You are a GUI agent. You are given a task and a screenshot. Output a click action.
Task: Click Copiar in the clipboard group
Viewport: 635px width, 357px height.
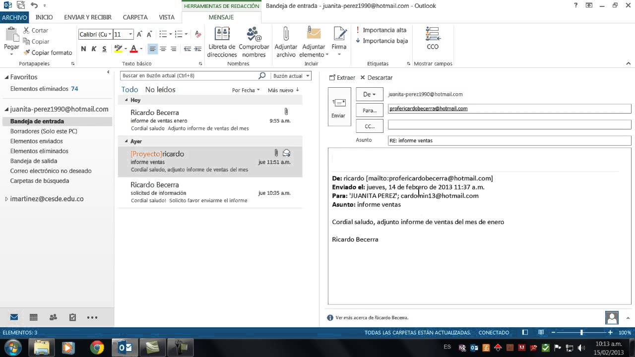point(36,42)
